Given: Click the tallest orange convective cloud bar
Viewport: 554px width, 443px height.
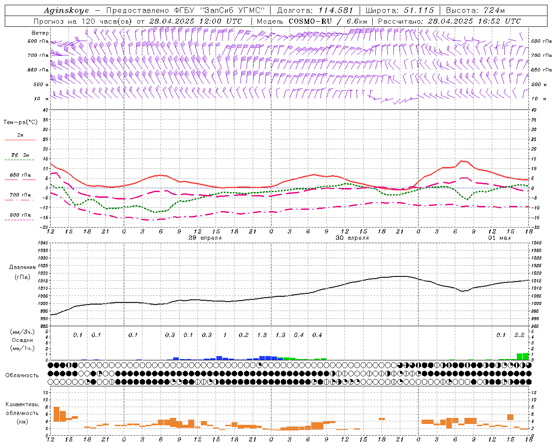Looking at the screenshot, I should pos(56,414).
